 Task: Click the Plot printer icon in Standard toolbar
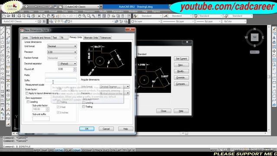tap(19, 16)
